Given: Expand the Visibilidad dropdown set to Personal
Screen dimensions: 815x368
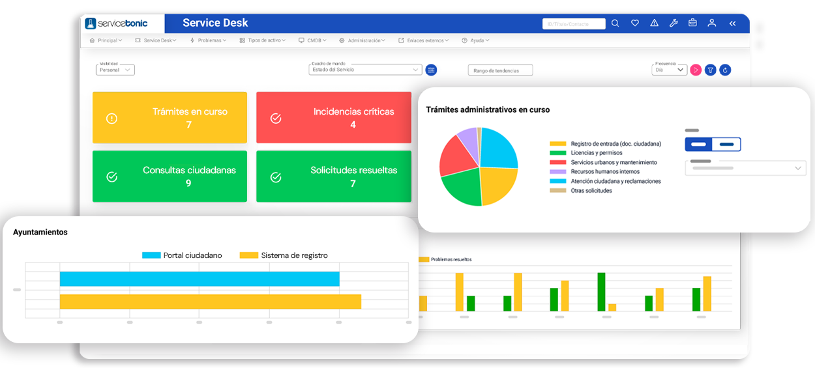Looking at the screenshot, I should click(115, 70).
